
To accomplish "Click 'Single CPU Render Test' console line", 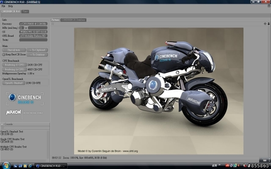I will [12, 139].
